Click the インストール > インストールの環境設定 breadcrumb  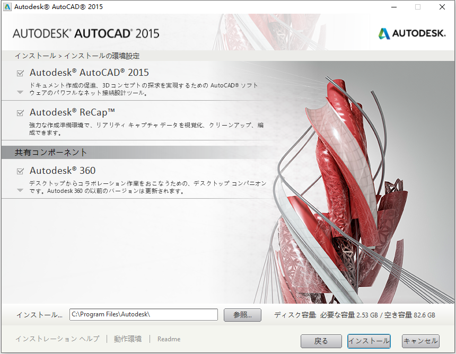click(x=77, y=56)
